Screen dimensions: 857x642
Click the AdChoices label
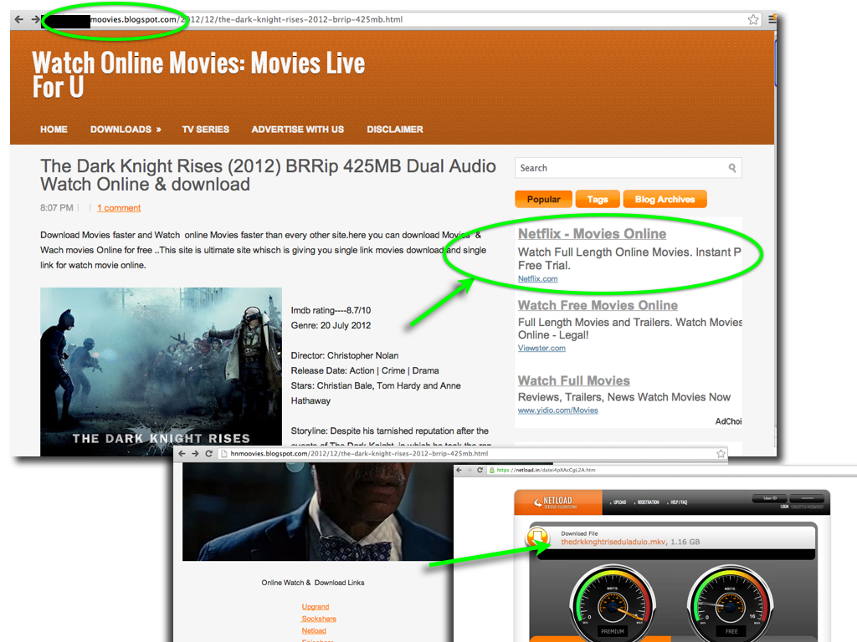tap(728, 421)
